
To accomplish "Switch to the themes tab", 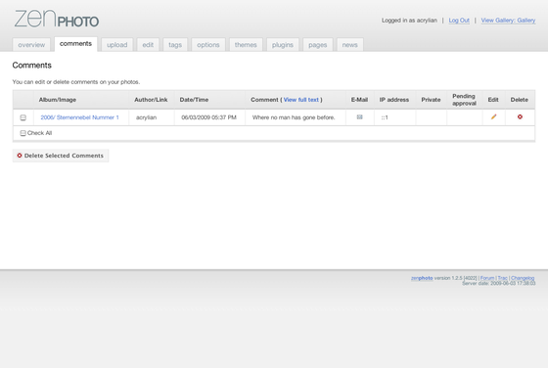I will coord(246,45).
